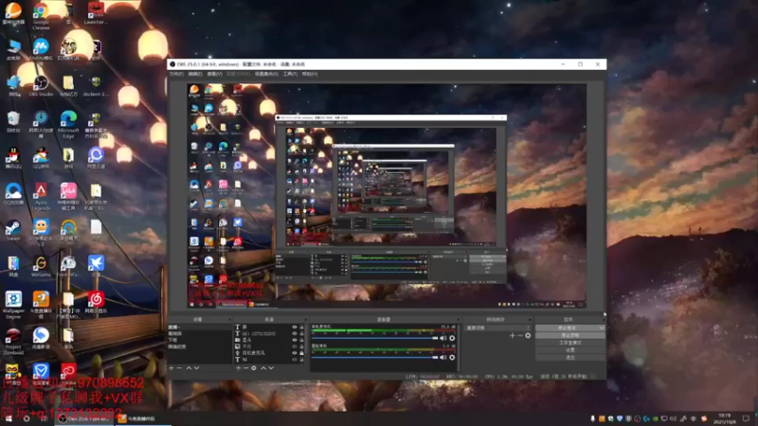This screenshot has height=426, width=758.
Task: Toggle visibility of 群 text source
Action: click(x=295, y=327)
